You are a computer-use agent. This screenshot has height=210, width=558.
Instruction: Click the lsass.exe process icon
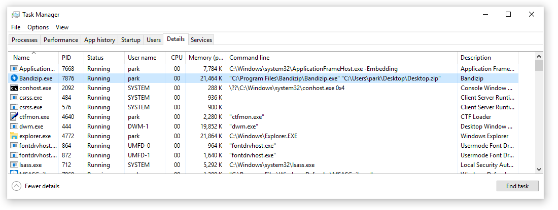[14, 165]
